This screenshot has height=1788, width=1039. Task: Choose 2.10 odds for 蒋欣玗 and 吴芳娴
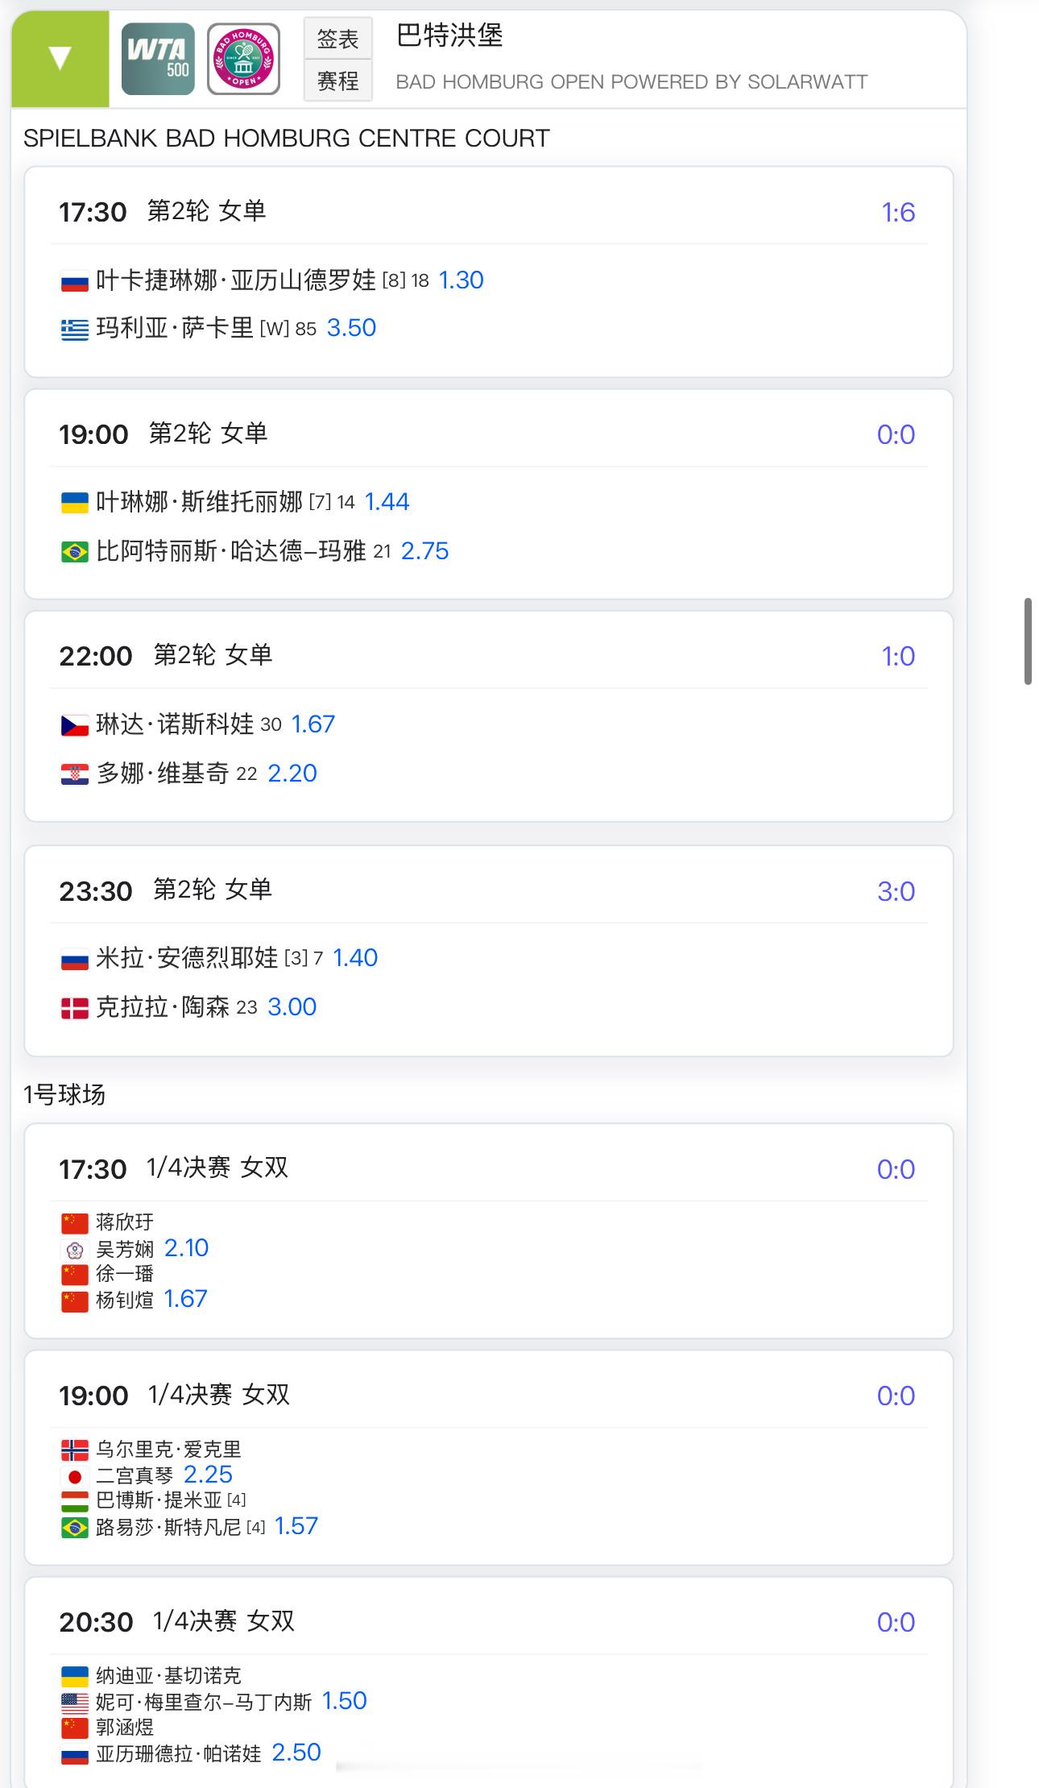click(x=186, y=1247)
